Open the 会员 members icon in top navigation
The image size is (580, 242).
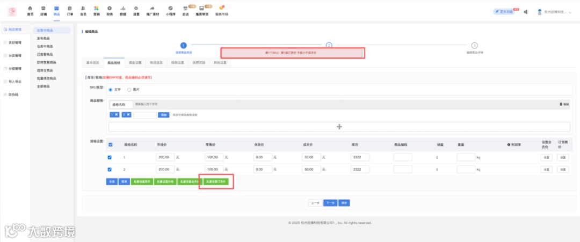tap(83, 8)
